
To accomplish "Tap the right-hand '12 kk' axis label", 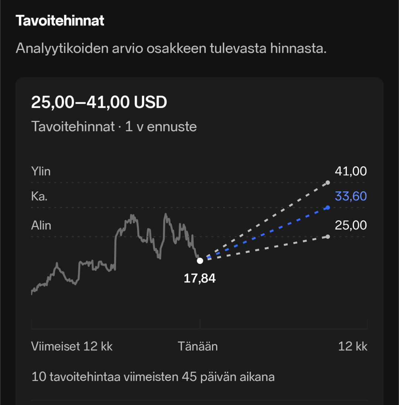I will 353,347.
